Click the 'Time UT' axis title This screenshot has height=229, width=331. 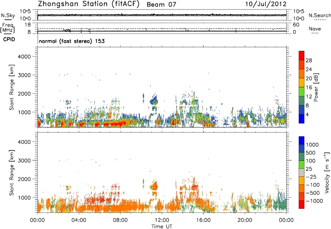[x=162, y=227]
